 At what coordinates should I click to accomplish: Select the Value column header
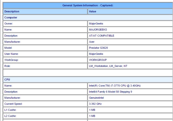130,11
